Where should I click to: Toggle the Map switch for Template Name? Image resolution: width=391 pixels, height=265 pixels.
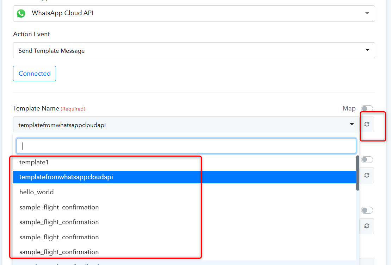[367, 109]
